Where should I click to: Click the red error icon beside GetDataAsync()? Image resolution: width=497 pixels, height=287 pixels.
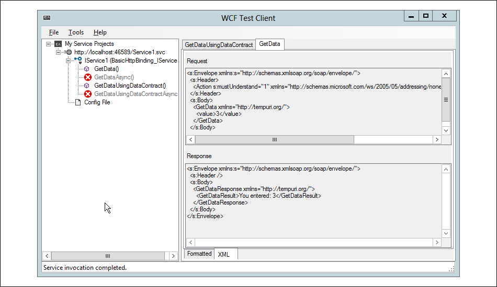coord(88,77)
